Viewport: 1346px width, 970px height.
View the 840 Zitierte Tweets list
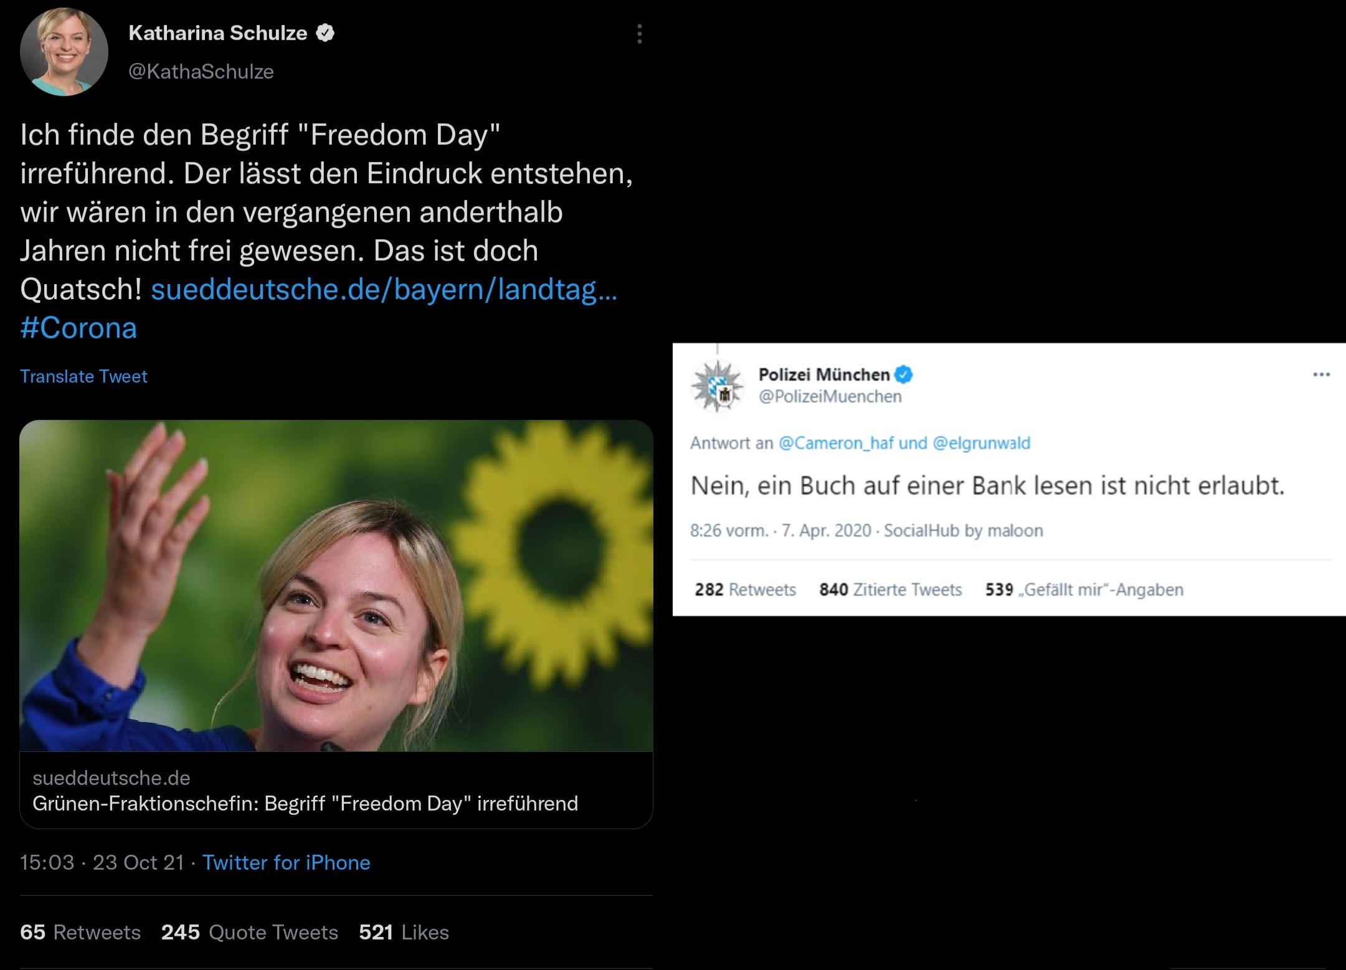pos(891,589)
